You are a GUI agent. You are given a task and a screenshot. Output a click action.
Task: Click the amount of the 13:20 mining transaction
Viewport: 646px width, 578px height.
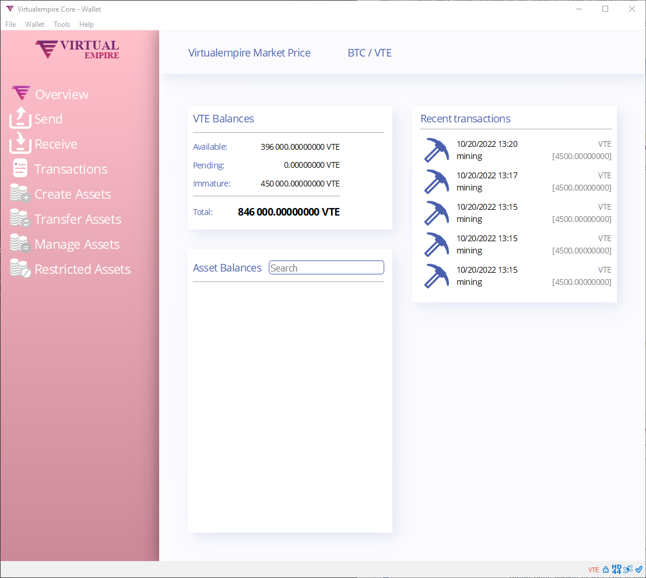pyautogui.click(x=582, y=156)
